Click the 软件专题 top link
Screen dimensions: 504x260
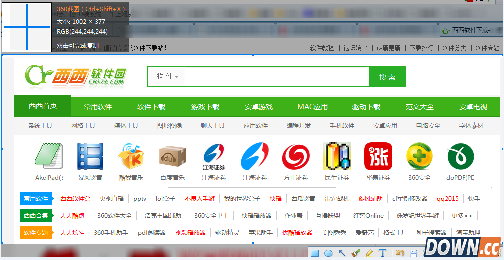[x=487, y=48]
